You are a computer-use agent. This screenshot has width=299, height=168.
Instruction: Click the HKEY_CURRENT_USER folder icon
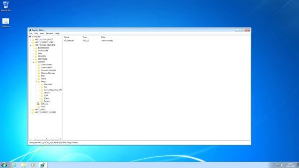pyautogui.click(x=33, y=42)
